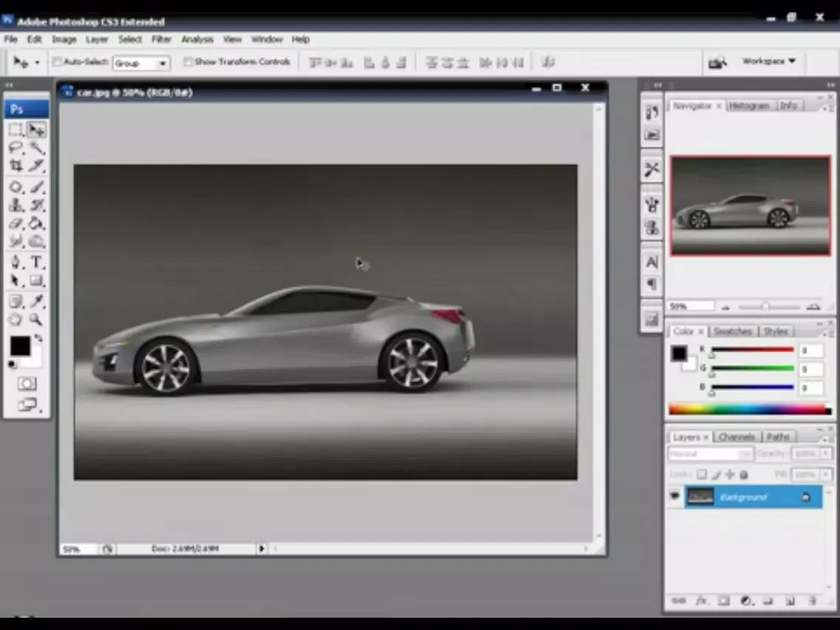This screenshot has height=630, width=840.
Task: Select the Horizontal Type tool
Action: point(36,262)
